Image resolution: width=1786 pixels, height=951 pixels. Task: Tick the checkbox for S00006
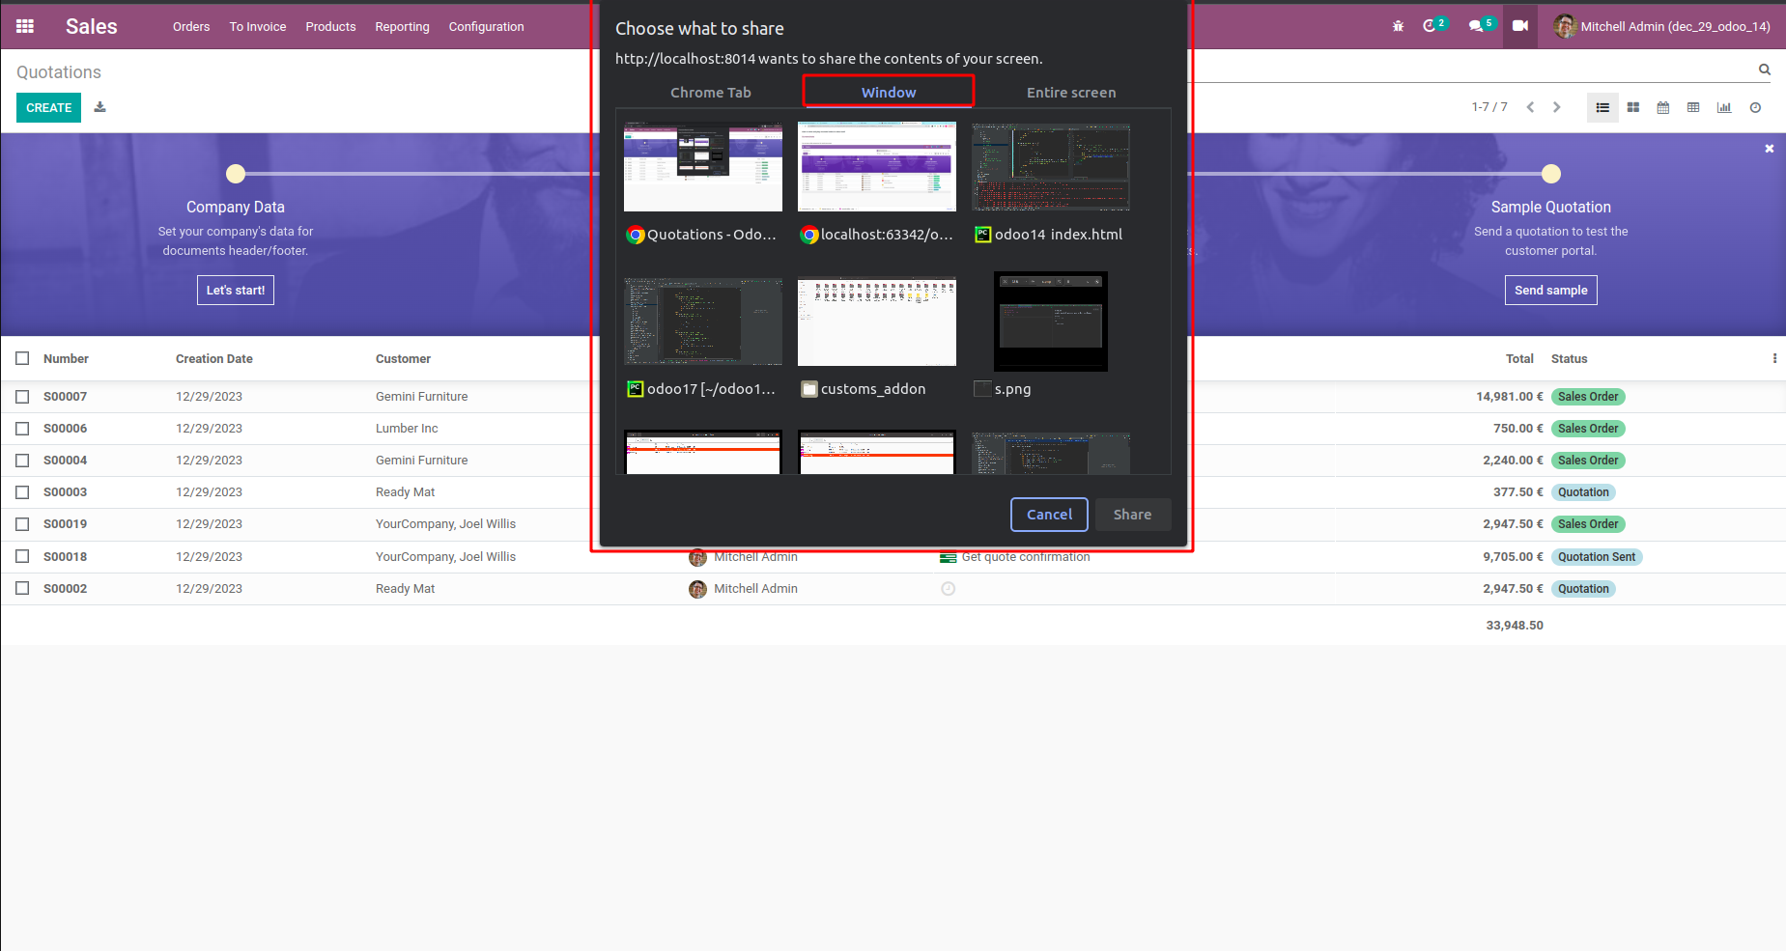pyautogui.click(x=22, y=429)
